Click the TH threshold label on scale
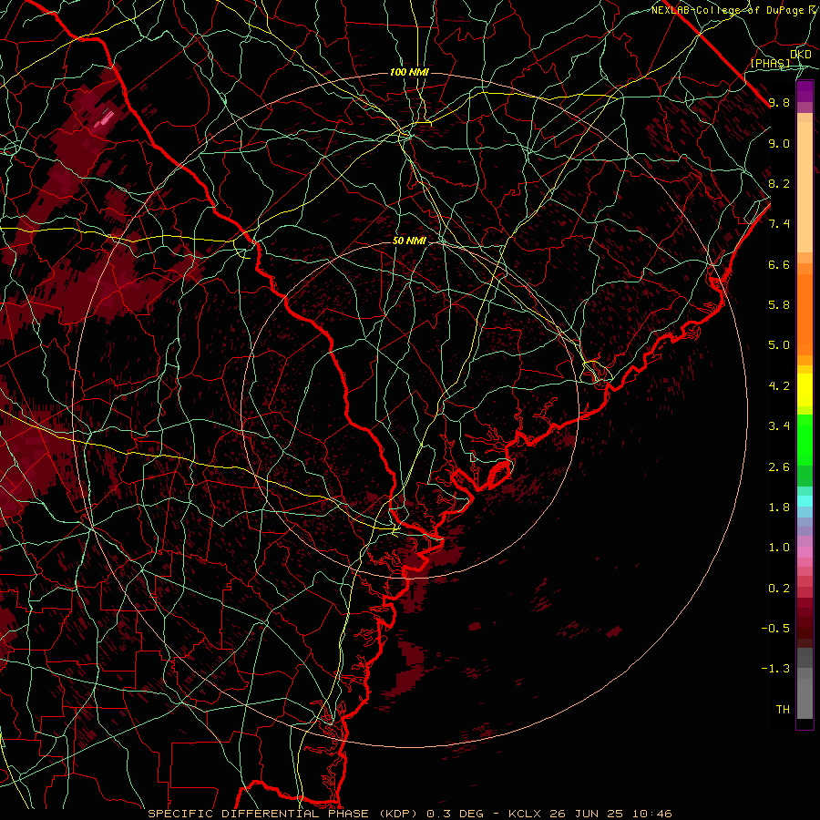The height and width of the screenshot is (820, 820). pos(783,710)
